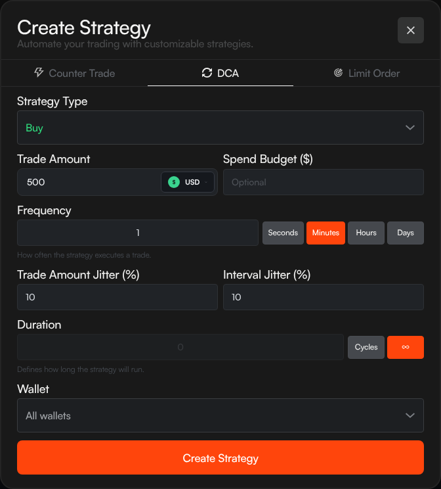This screenshot has width=441, height=489.
Task: Open the Strategy Type dropdown
Action: pos(220,128)
